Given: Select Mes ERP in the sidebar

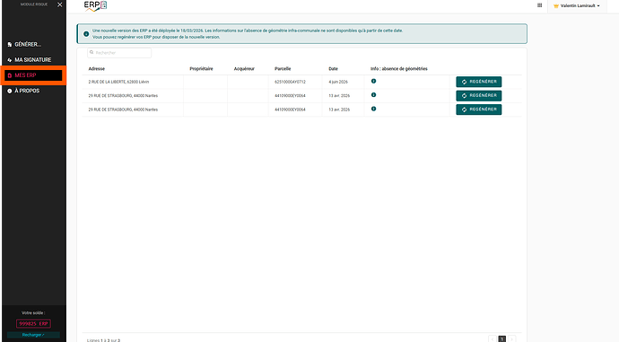Looking at the screenshot, I should click(33, 75).
